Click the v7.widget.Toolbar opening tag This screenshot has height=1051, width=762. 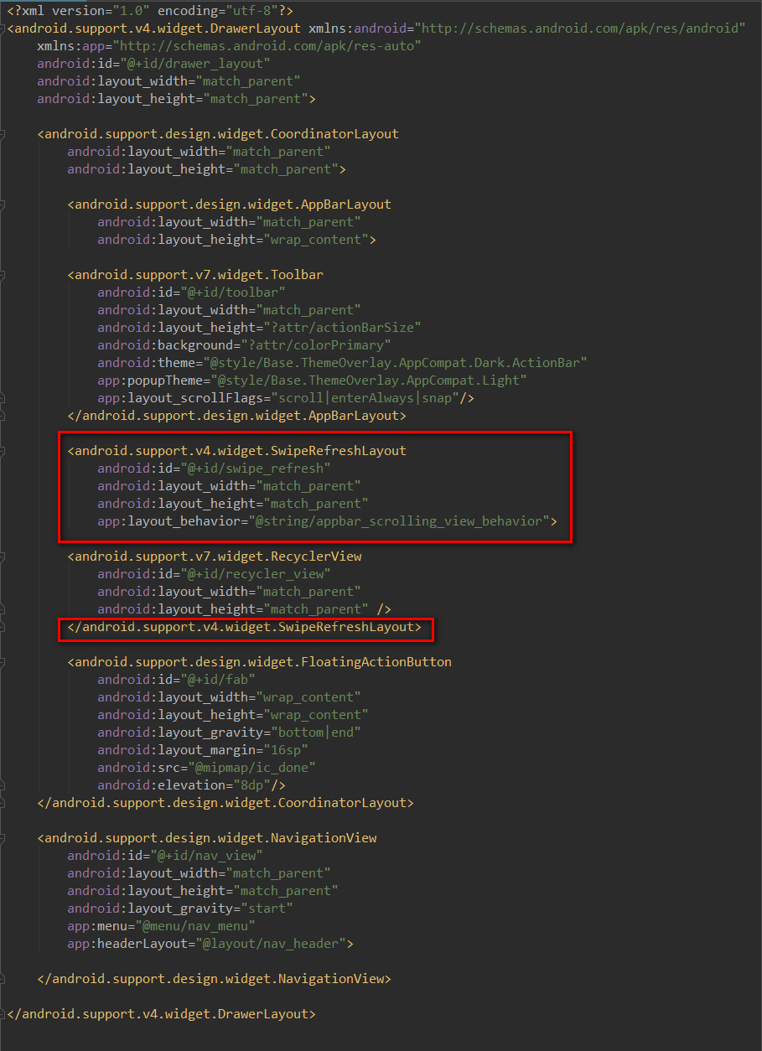195,275
